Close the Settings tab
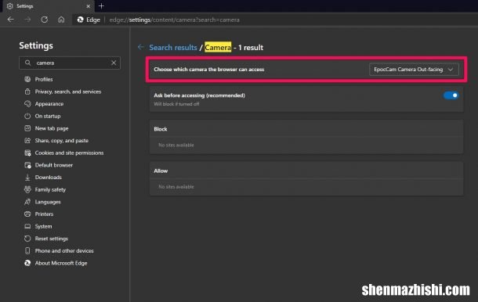 pos(88,6)
